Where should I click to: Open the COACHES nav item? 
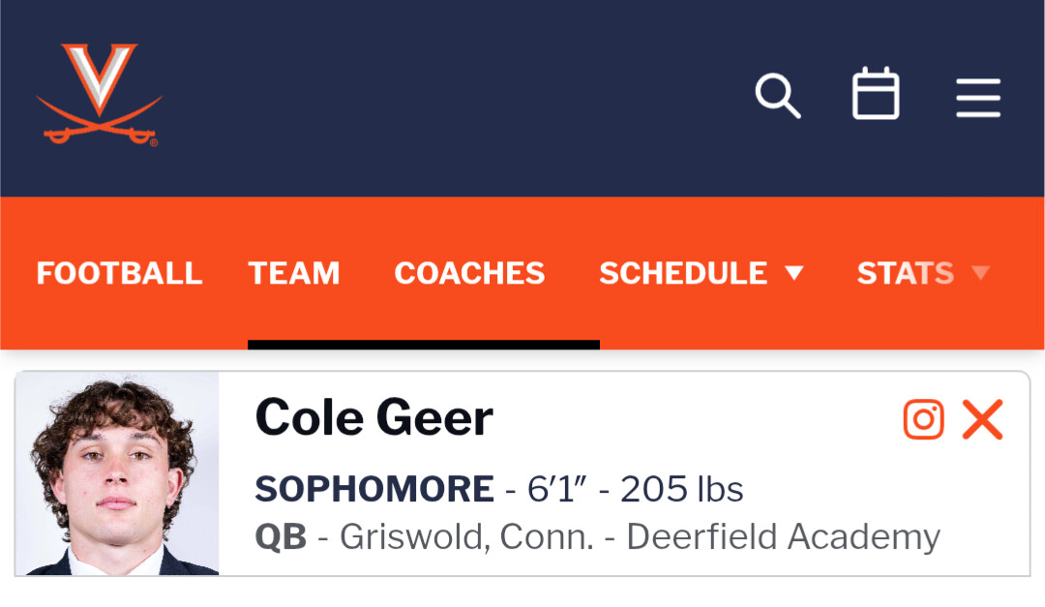coord(469,274)
